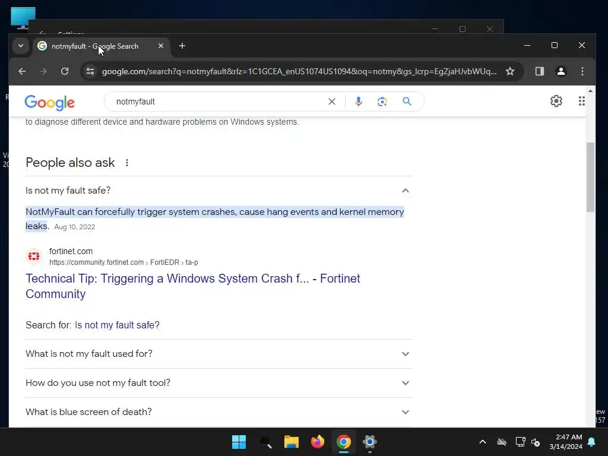This screenshot has height=456, width=608.
Task: Open the tab search dropdown
Action: [21, 46]
